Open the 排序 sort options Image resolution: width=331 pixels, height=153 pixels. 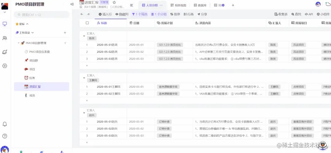click(x=175, y=14)
